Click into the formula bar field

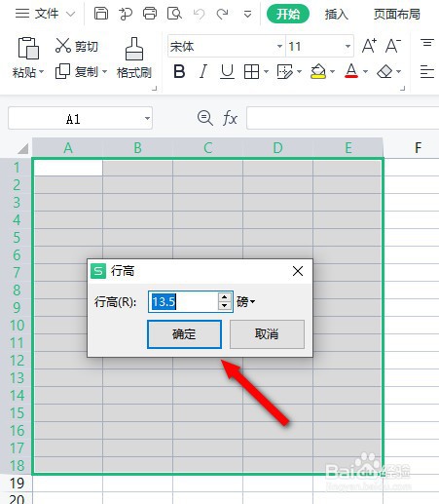[343, 118]
